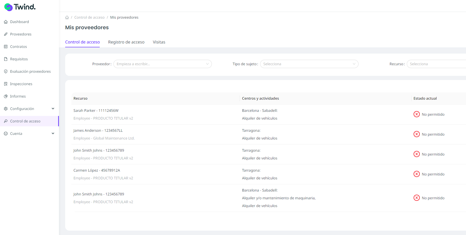
Task: Open the Informes reports section
Action: (18, 96)
